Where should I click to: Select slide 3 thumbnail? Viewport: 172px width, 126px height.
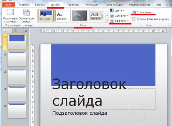click(17, 76)
